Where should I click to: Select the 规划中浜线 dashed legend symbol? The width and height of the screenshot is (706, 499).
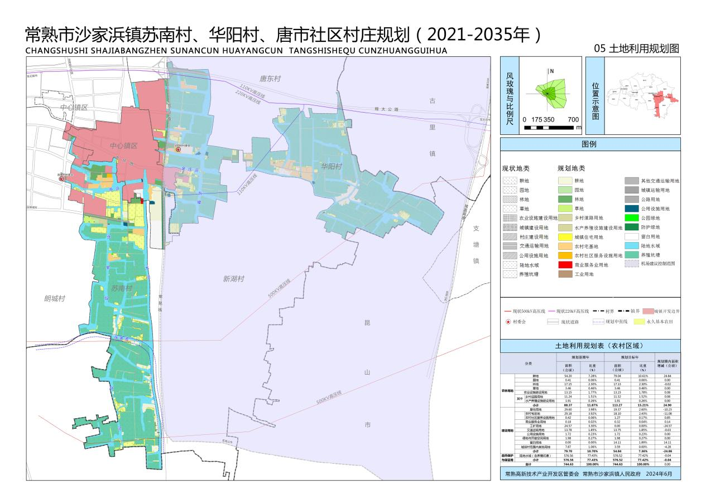click(598, 322)
